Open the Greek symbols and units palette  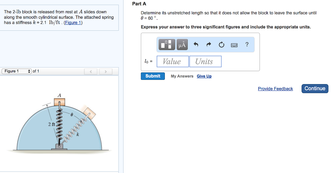coord(182,45)
